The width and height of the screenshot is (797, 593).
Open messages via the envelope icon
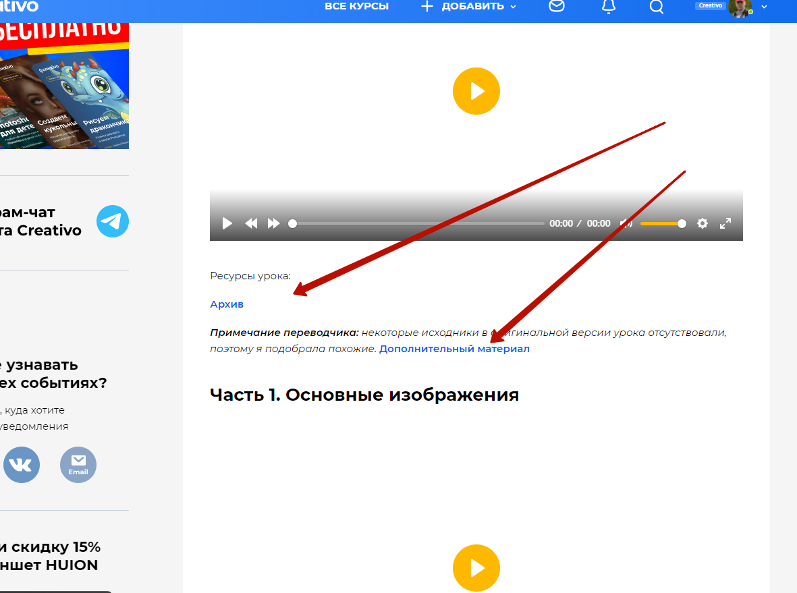[557, 7]
